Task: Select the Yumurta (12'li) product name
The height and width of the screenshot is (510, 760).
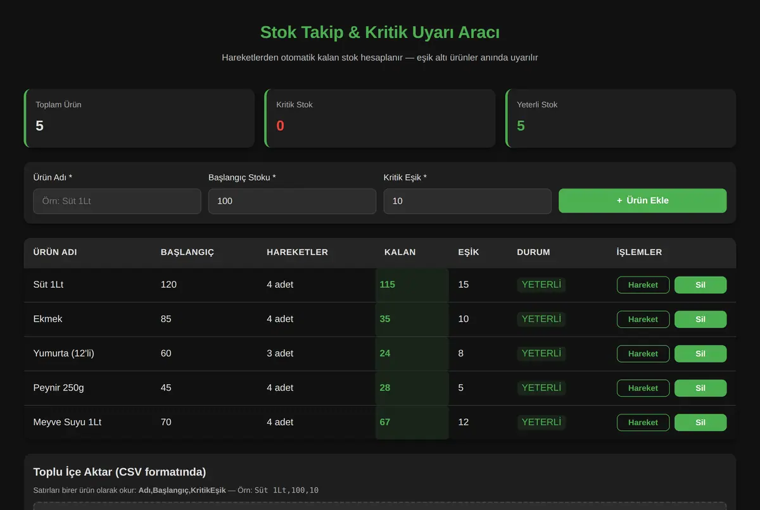Action: pos(64,353)
